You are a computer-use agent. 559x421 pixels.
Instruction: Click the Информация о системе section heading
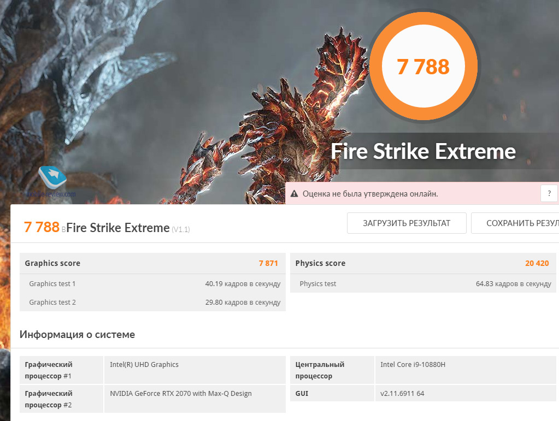(x=77, y=334)
